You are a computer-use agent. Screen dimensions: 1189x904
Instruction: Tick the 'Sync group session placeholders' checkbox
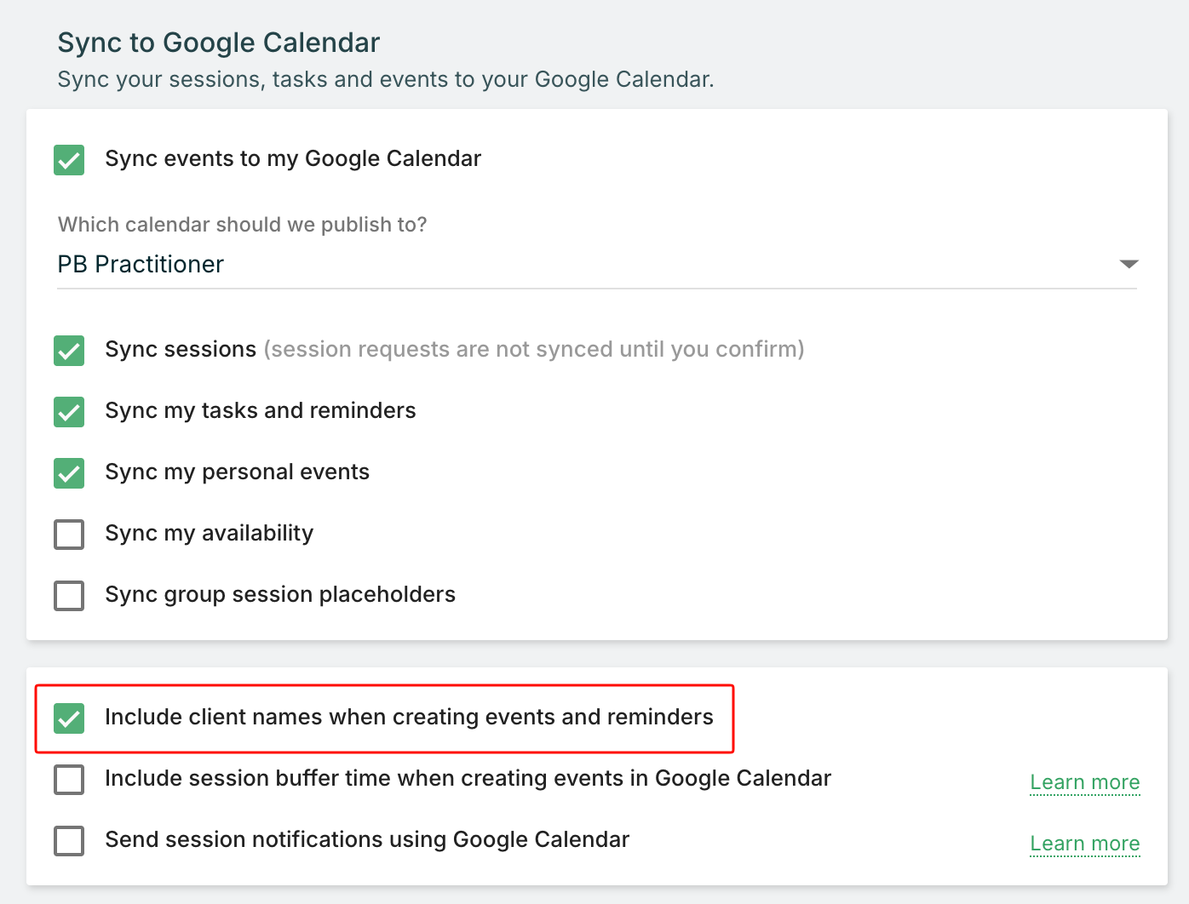[69, 596]
